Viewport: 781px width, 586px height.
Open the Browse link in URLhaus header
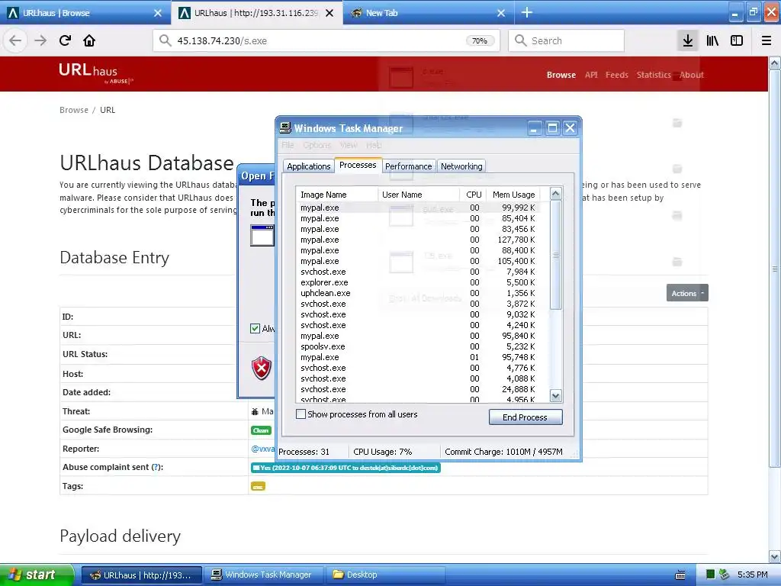pyautogui.click(x=561, y=75)
